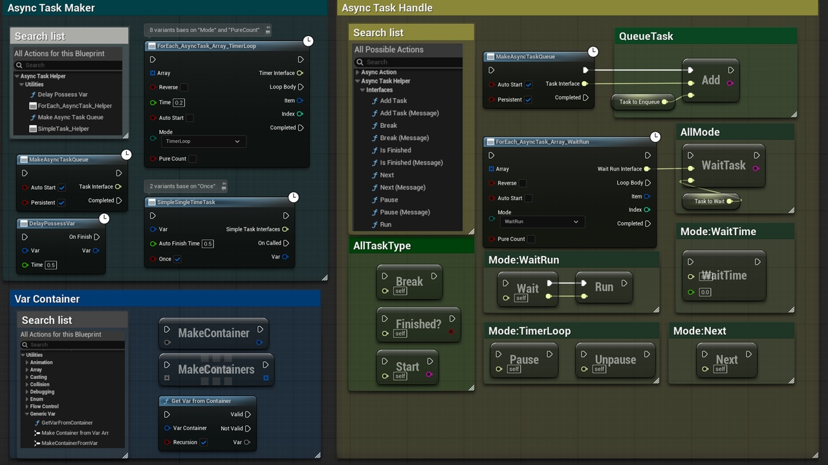The width and height of the screenshot is (828, 465).
Task: Click the clock icon on ForEach_AsyncTask_Array_WaitRun node
Action: click(655, 136)
